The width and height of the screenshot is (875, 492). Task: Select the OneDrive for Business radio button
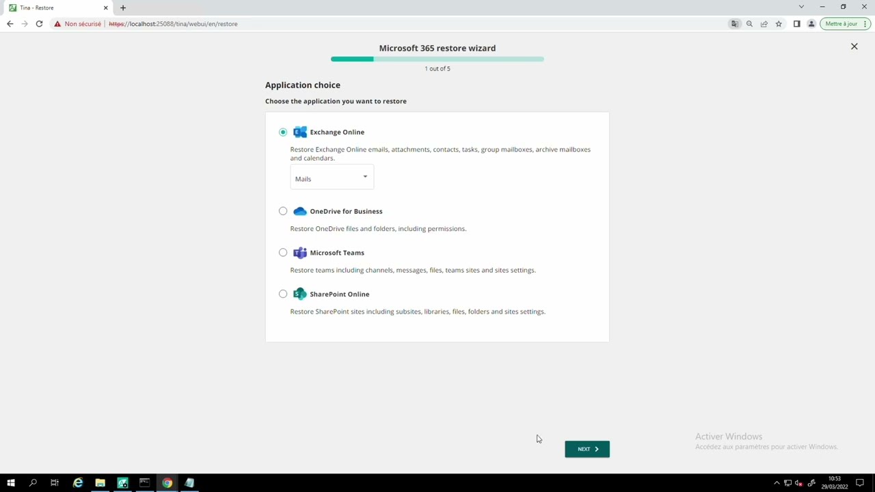tap(283, 211)
